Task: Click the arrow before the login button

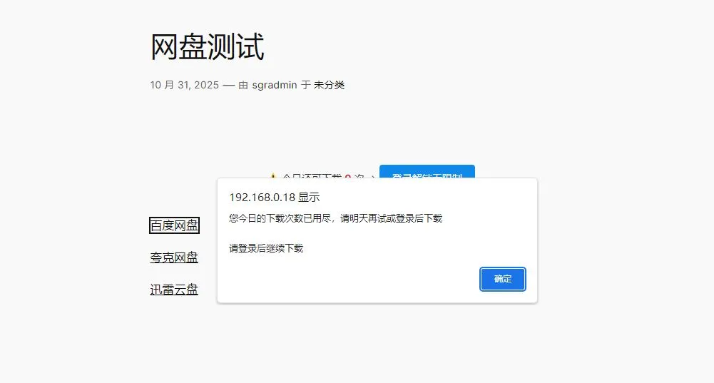Action: [x=373, y=176]
